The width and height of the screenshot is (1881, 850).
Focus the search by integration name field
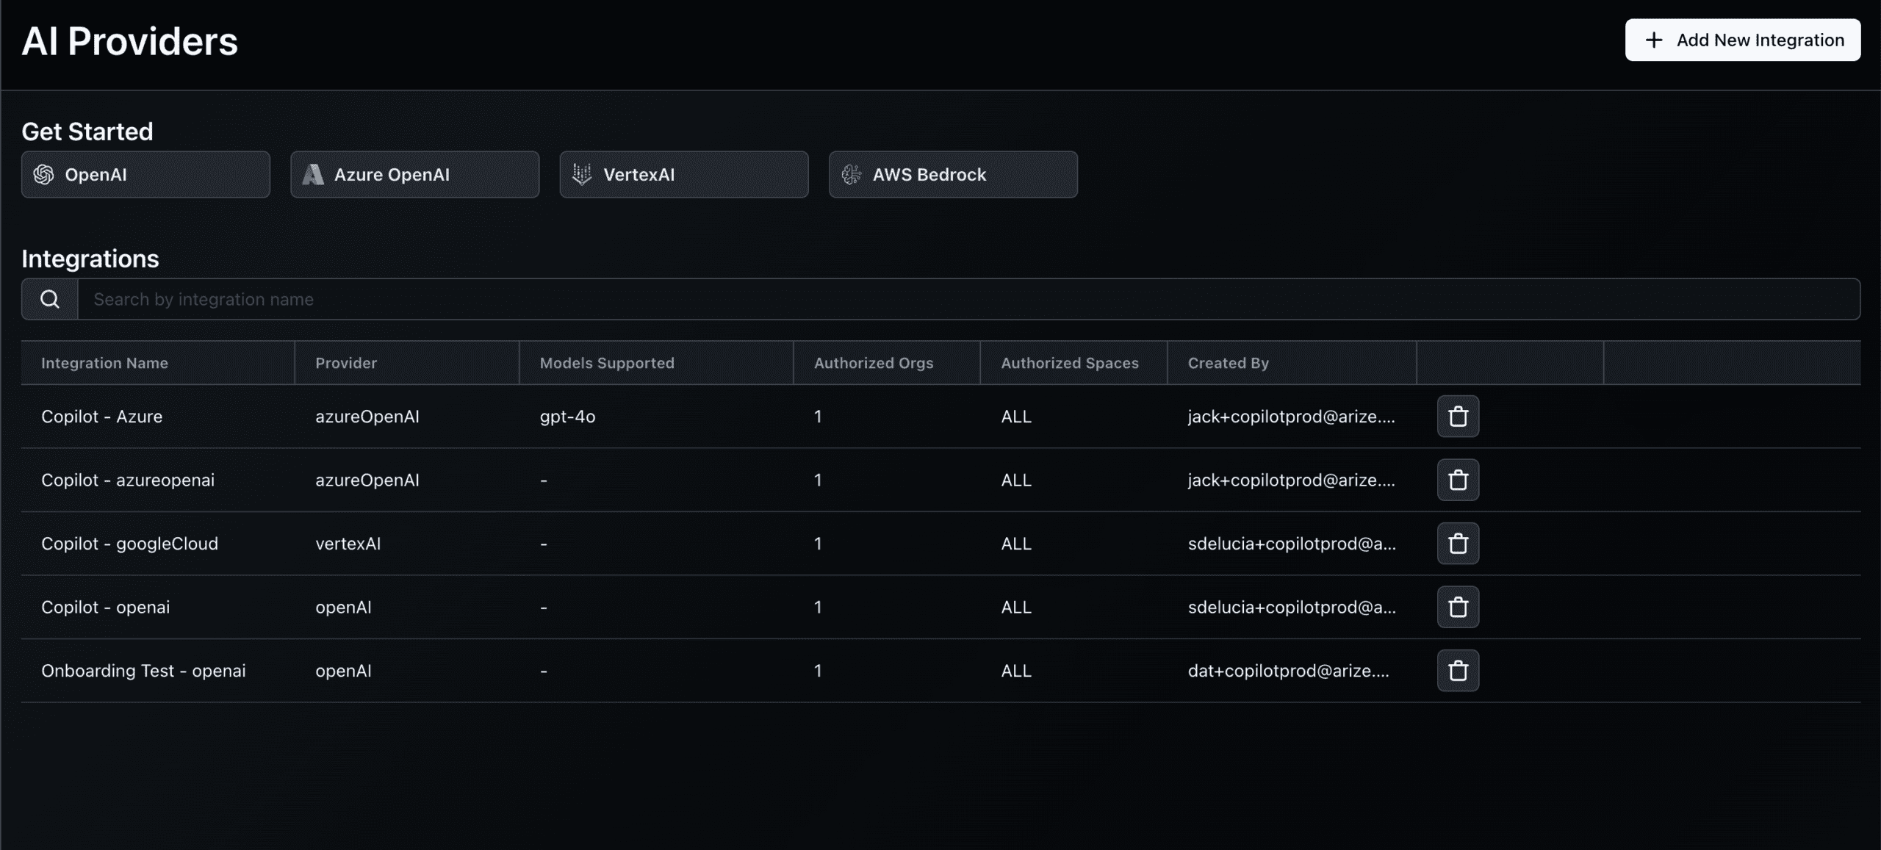tap(955, 299)
